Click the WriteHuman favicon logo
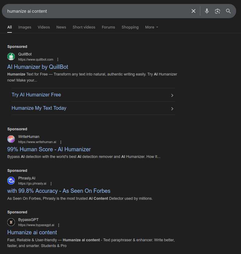The image size is (241, 254). pyautogui.click(x=11, y=139)
